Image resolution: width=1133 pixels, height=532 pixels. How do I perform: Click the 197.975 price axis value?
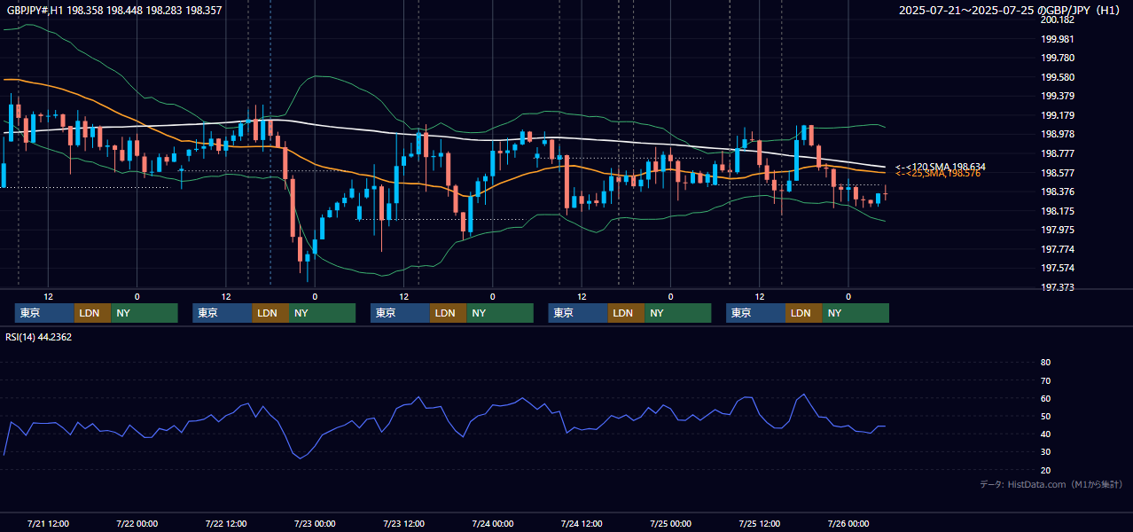[x=1057, y=230]
